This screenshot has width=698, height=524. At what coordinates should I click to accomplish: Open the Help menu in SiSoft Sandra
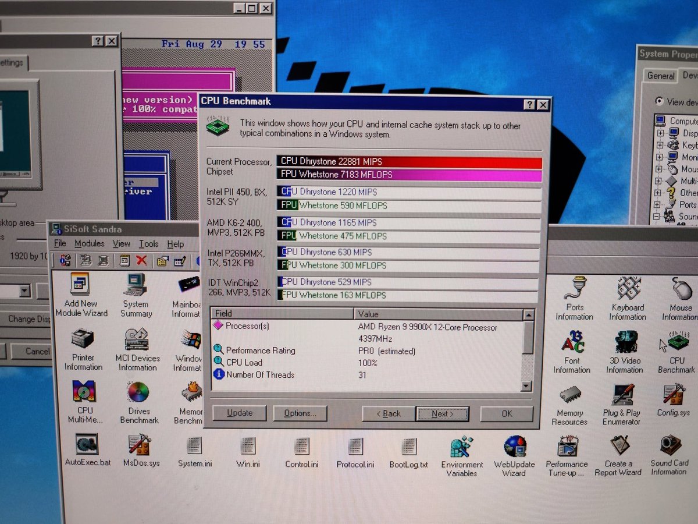click(175, 245)
